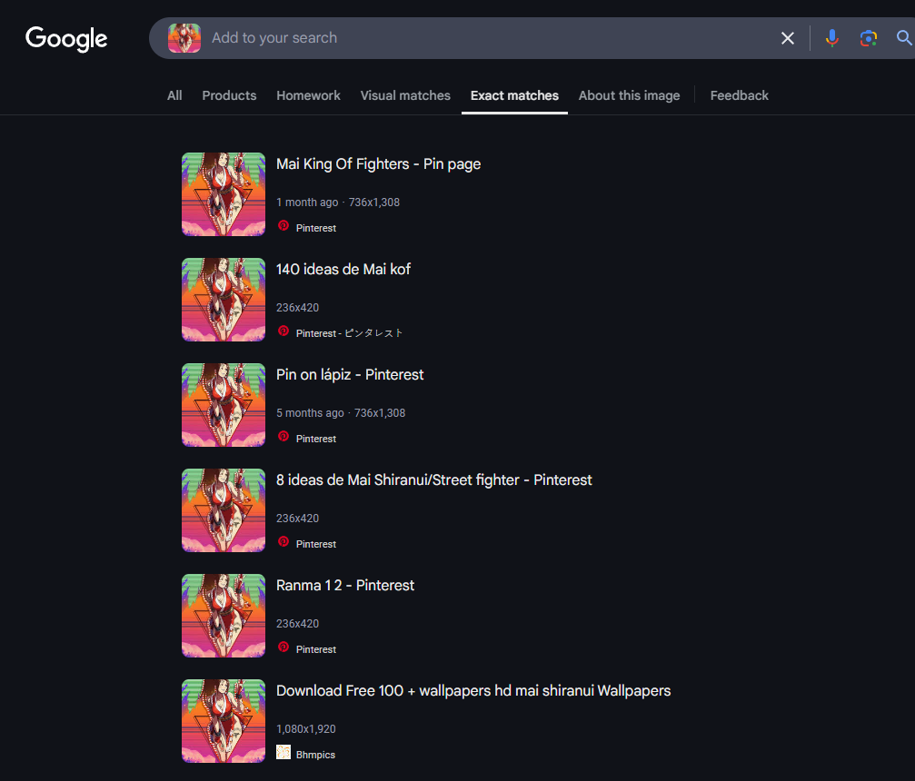
Task: Open the About this image tab
Action: click(629, 95)
